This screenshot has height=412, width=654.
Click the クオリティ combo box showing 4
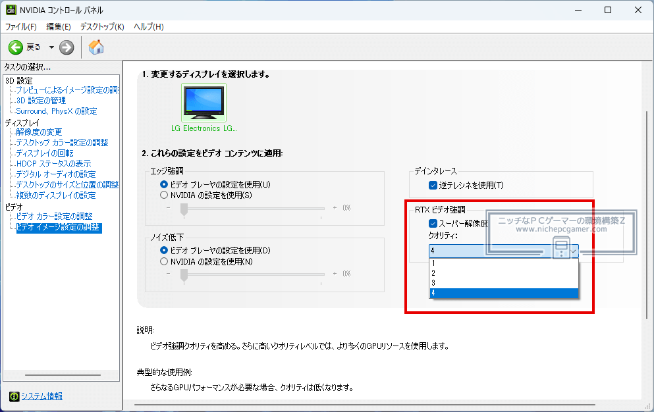click(503, 251)
